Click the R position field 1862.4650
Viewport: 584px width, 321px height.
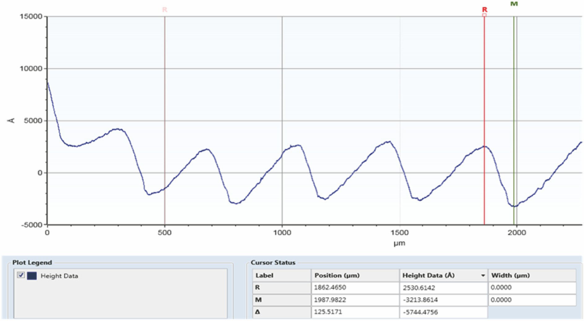click(330, 287)
